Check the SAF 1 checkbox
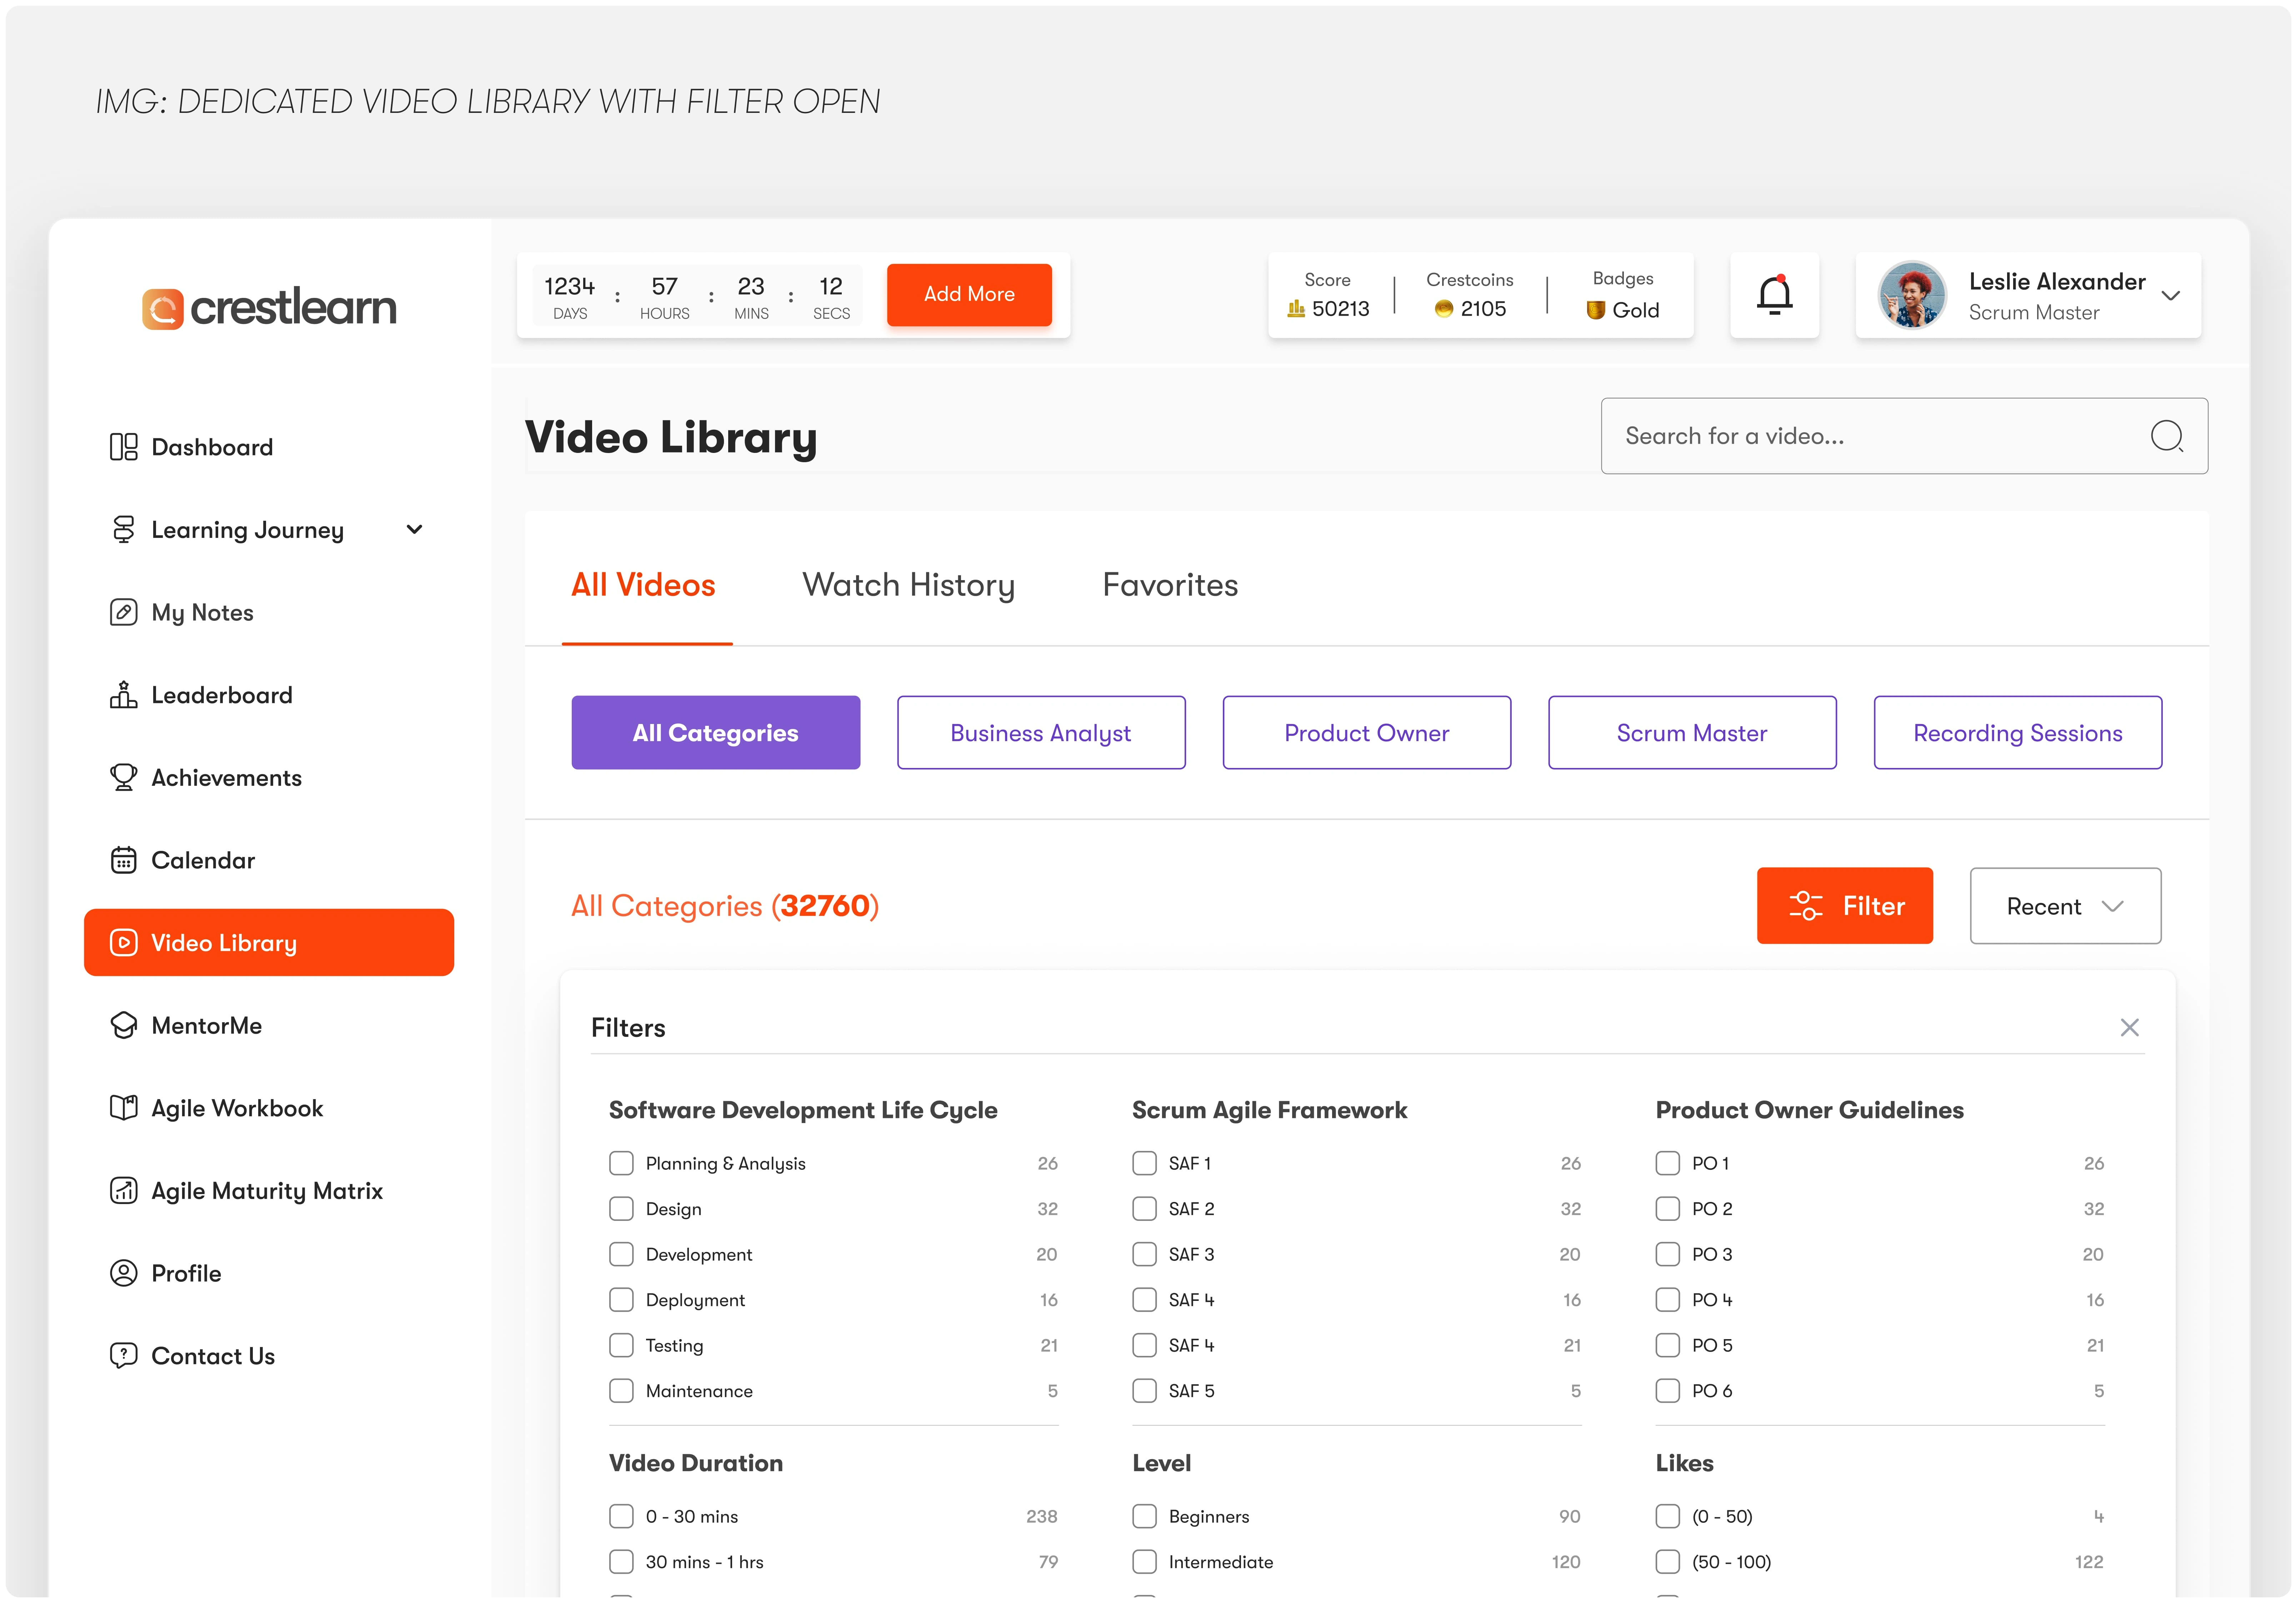 pos(1144,1163)
